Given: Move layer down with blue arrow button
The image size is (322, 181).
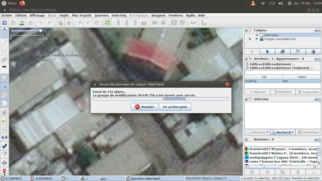Looking at the screenshot, I should tap(267, 52).
